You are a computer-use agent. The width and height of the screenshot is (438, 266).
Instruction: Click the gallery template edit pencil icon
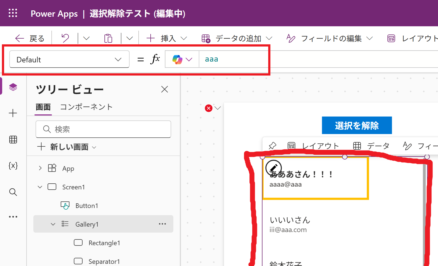coord(273,168)
